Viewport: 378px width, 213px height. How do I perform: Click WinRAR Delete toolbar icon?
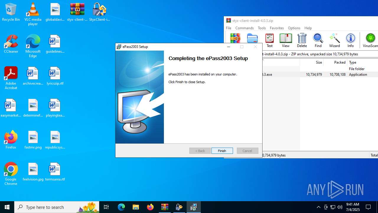[x=302, y=41]
